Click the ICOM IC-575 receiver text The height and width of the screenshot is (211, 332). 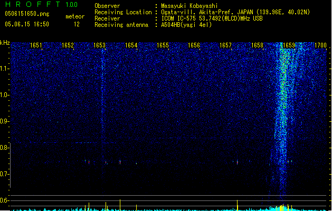[x=212, y=18]
